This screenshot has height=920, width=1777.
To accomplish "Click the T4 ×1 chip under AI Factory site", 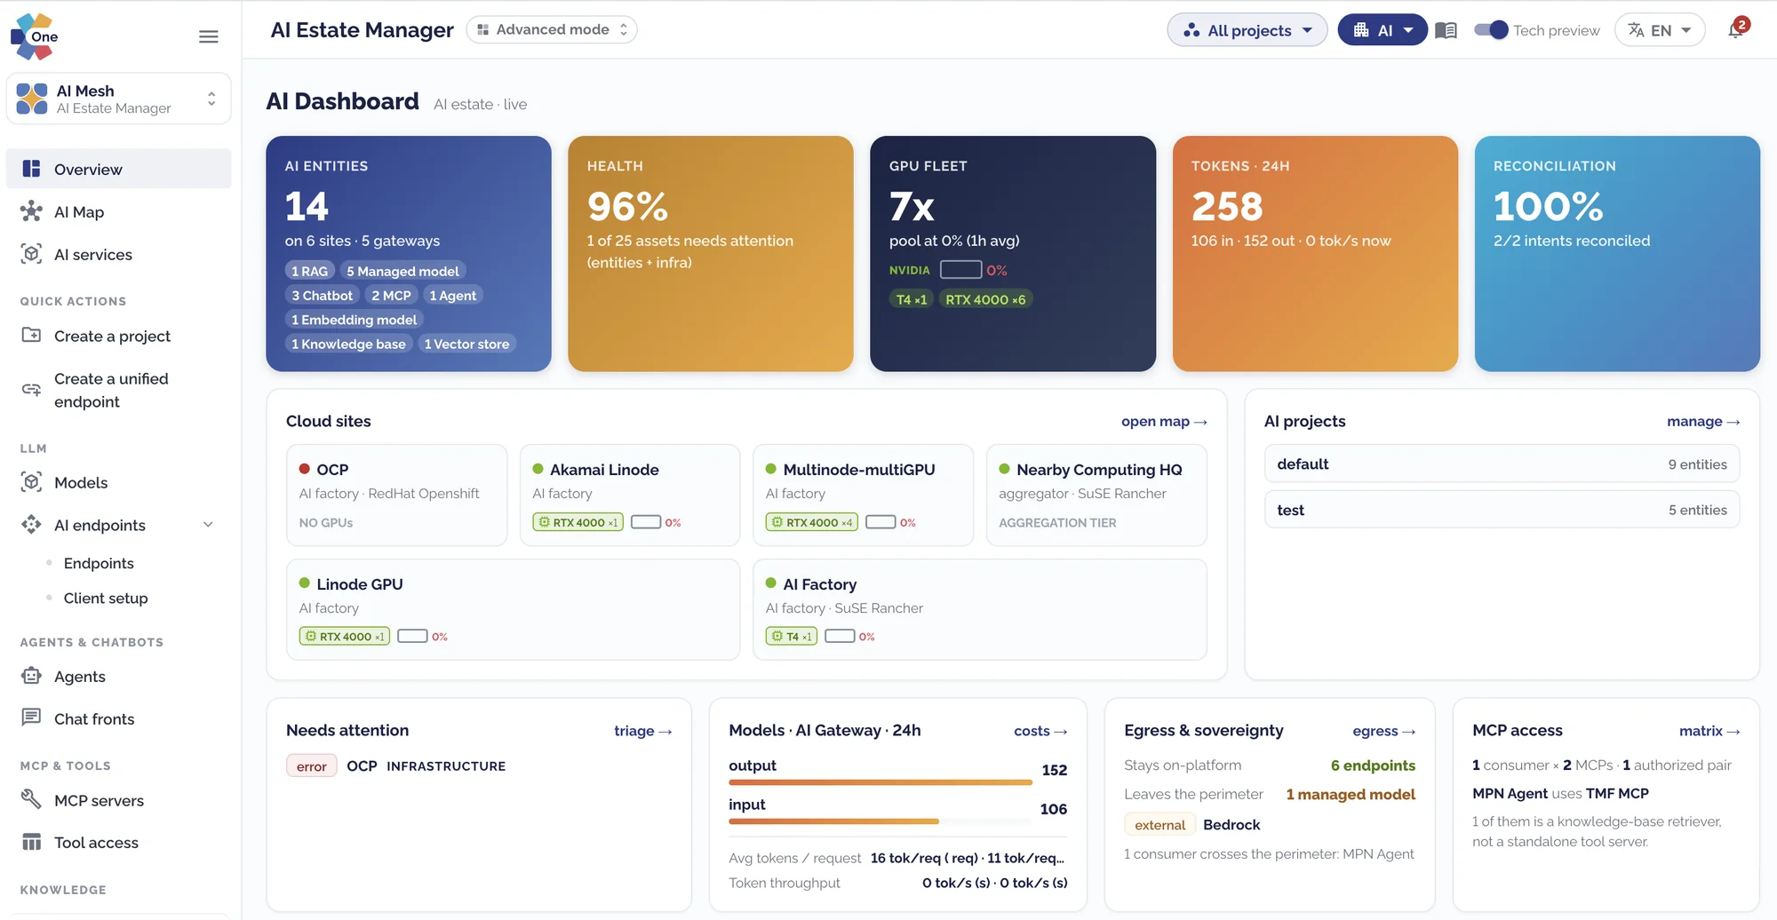I will (792, 636).
